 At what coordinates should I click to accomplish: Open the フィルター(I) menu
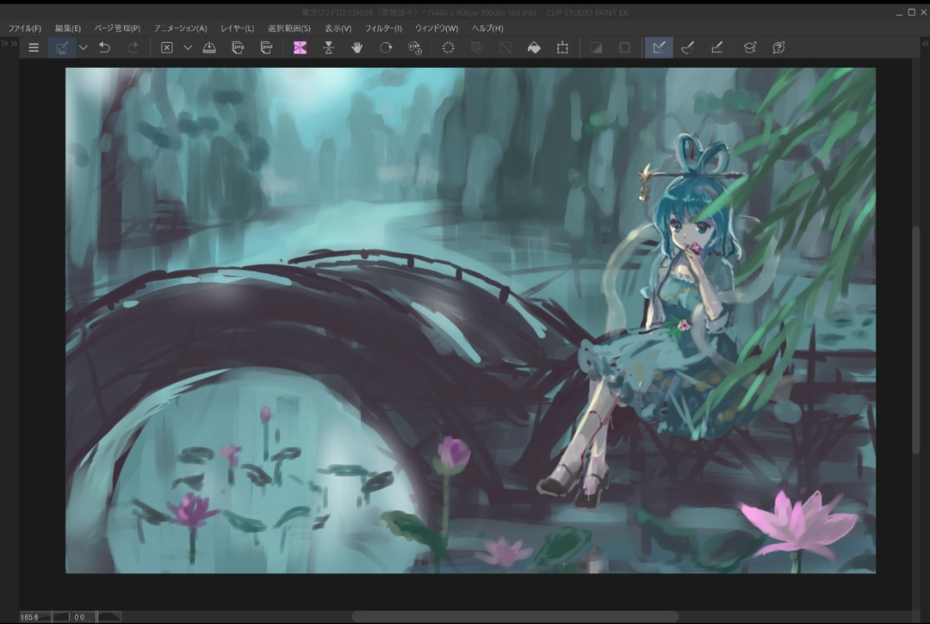coord(383,28)
